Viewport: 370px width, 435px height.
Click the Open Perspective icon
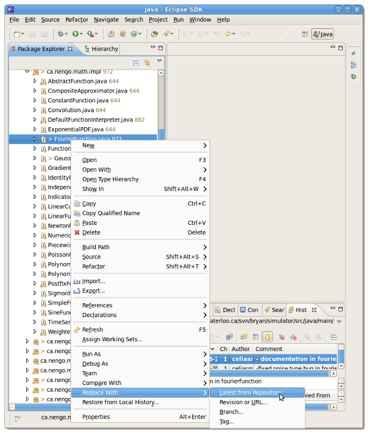pos(305,34)
